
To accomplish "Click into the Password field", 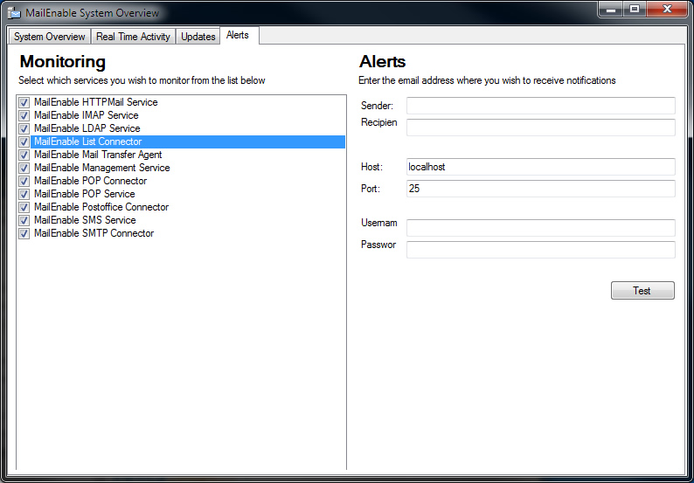I will point(540,250).
